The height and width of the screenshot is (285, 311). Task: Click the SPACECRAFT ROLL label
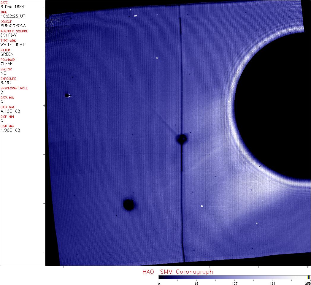point(14,88)
